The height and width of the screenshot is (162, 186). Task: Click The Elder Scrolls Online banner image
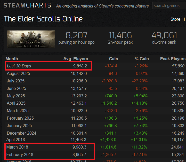pyautogui.click(x=31, y=39)
